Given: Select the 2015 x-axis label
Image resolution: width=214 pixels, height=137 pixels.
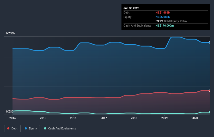Looking at the screenshot, I should pyautogui.click(x=43, y=118).
